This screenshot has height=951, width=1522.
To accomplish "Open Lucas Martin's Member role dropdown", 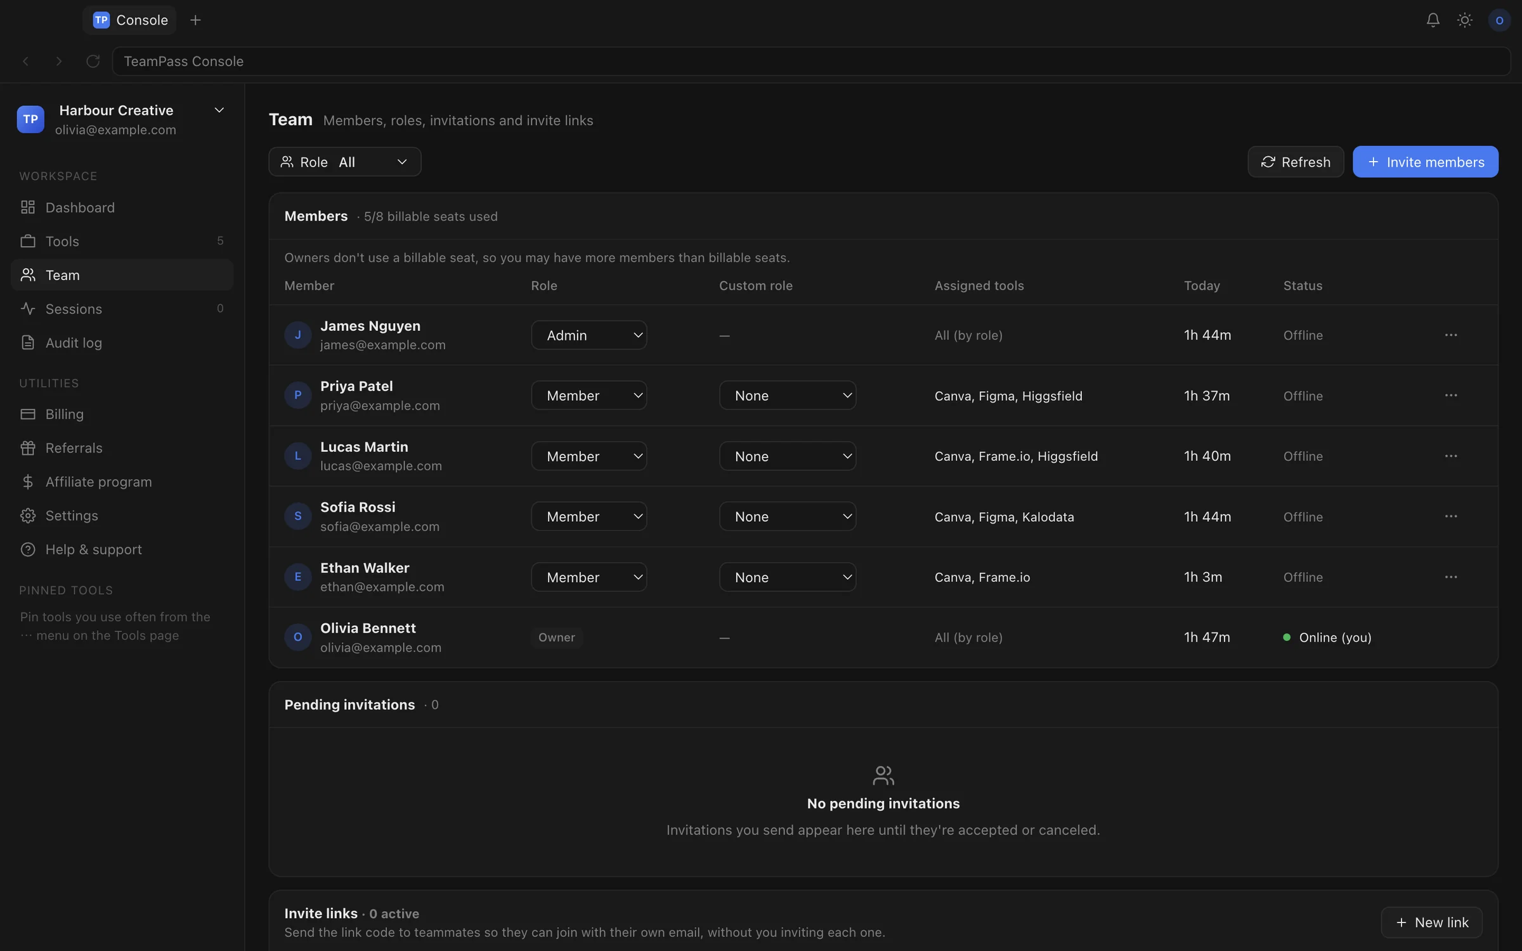I will pos(589,456).
